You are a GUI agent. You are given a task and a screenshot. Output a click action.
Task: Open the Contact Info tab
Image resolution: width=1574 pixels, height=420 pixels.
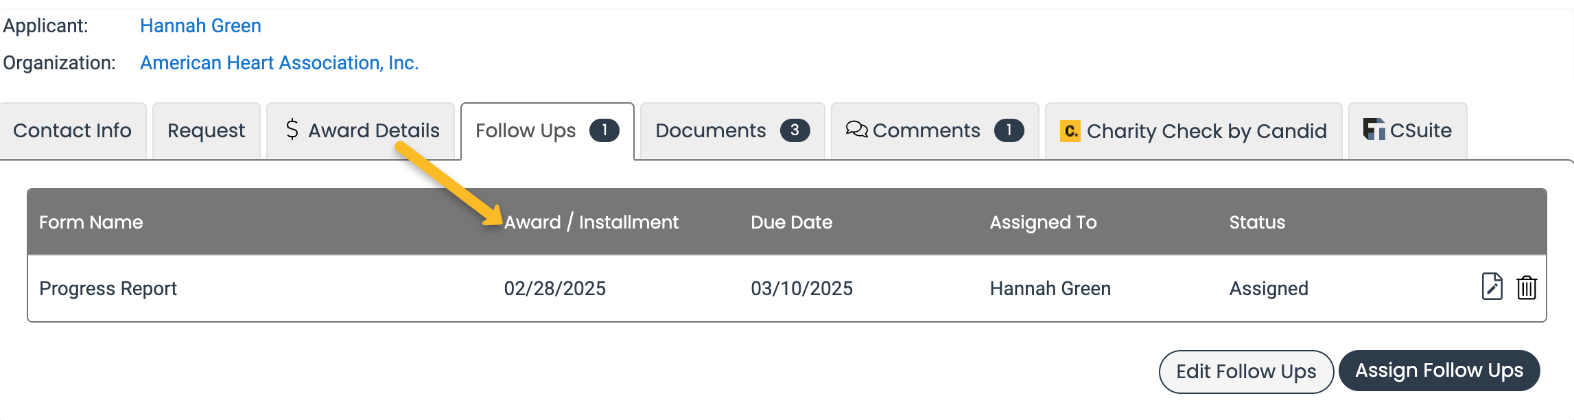point(73,130)
